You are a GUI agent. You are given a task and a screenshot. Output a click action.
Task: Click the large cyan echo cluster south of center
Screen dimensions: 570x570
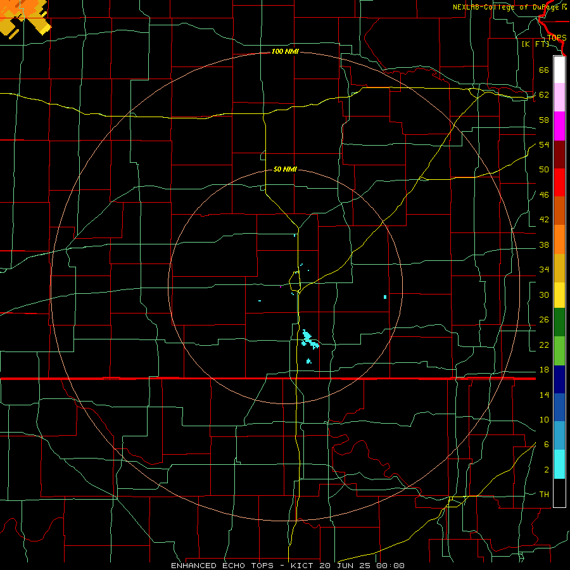310,340
